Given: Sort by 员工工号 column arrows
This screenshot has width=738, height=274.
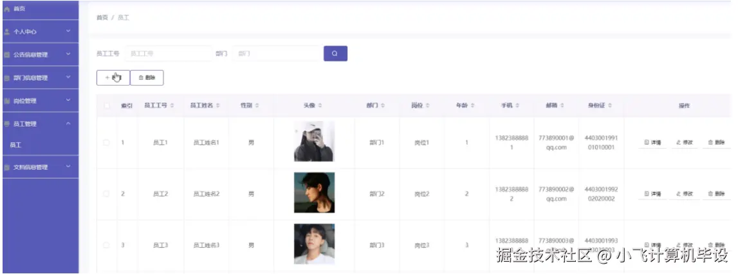Looking at the screenshot, I should (x=172, y=105).
